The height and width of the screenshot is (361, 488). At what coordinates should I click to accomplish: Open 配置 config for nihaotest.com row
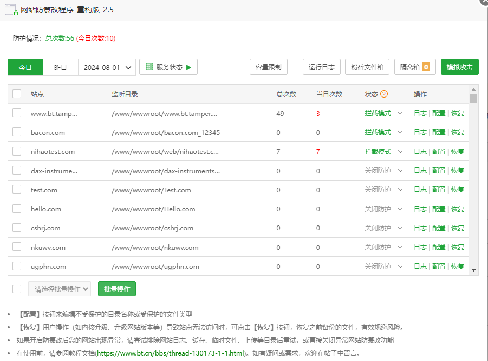point(439,152)
